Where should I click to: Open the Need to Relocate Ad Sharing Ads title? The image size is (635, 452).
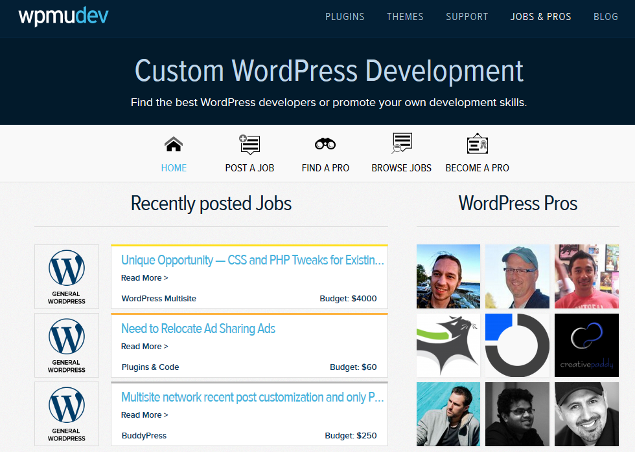tap(198, 328)
